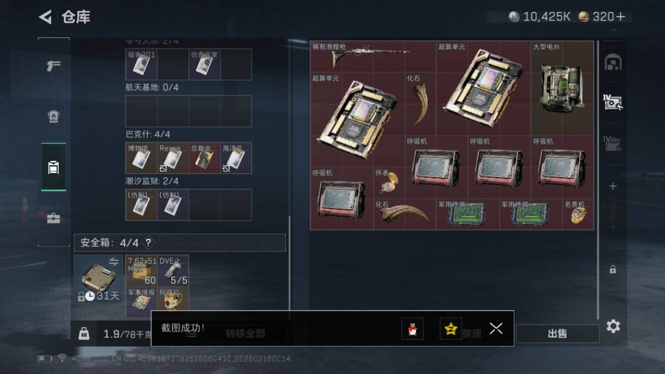Click the locked storage slot in right sidebar
Viewport: 665px width, 374px height.
[613, 269]
